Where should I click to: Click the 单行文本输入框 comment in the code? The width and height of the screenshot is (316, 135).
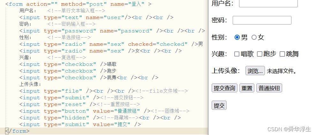click(x=76, y=11)
